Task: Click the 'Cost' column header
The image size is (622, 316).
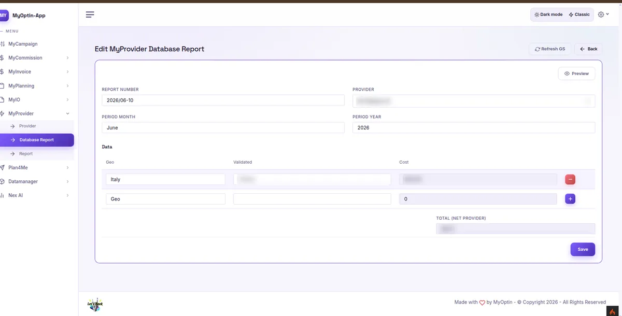Action: 404,162
